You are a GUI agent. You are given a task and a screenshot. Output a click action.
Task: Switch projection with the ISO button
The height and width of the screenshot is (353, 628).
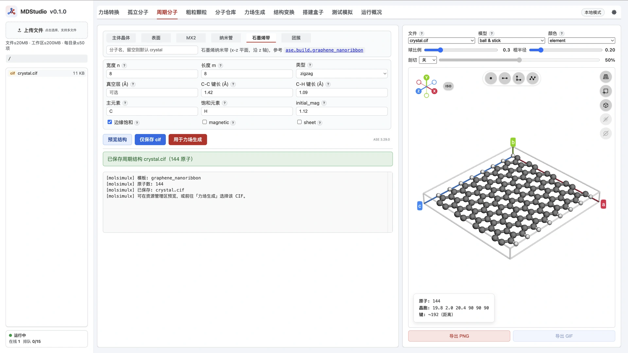(x=448, y=86)
